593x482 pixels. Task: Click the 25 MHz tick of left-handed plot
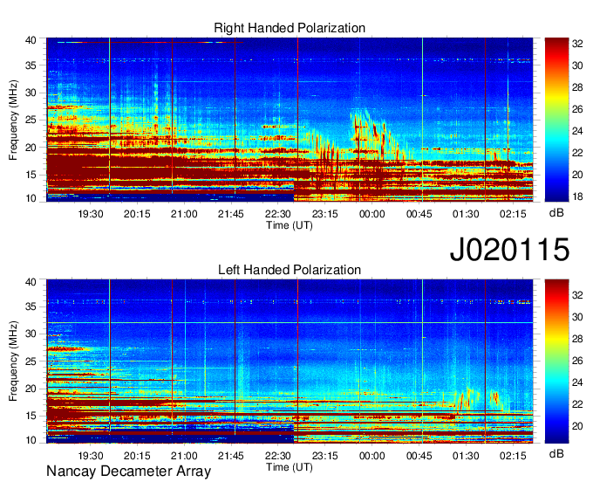[31, 361]
